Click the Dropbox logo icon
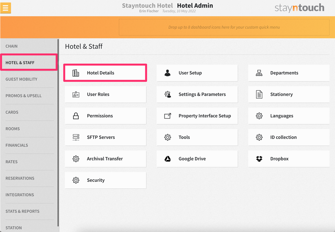 click(x=259, y=159)
